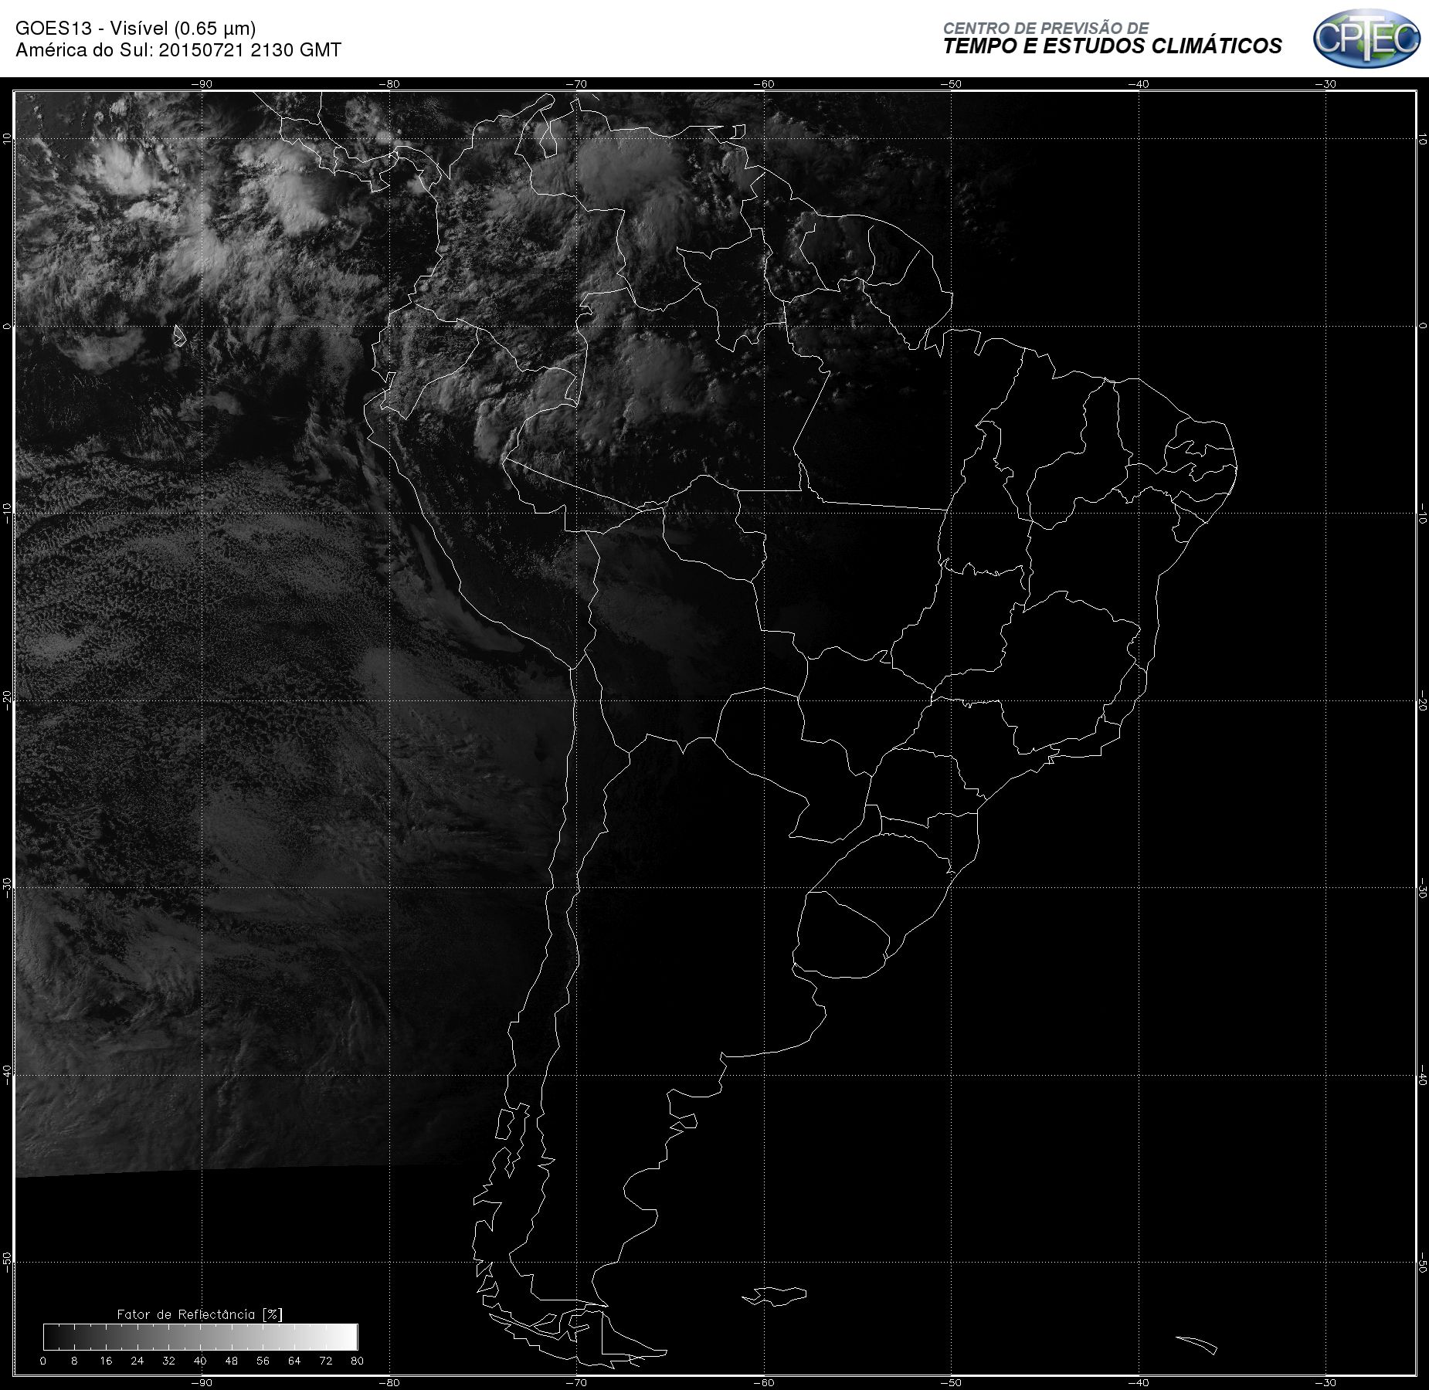Image resolution: width=1429 pixels, height=1390 pixels.
Task: Click the '48' tick value on color bar
Action: (232, 1361)
